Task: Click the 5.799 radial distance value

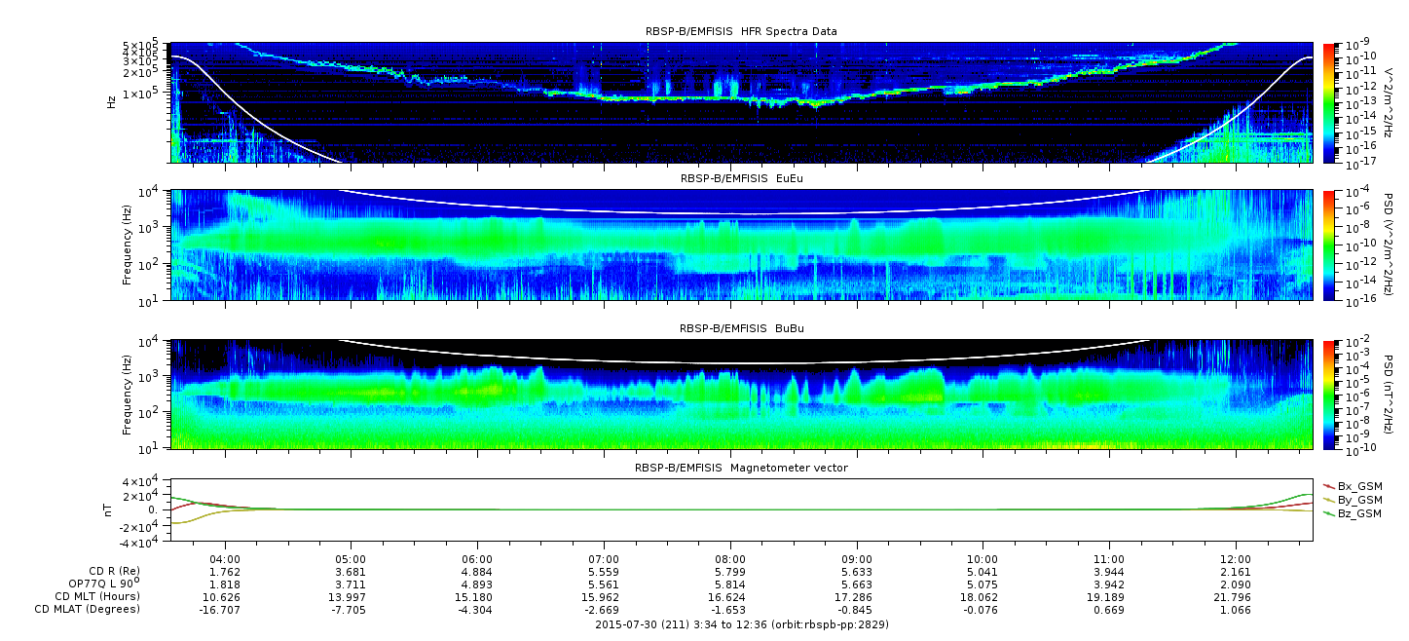Action: [729, 571]
